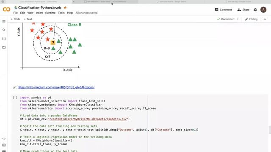
Task: Open the miro.medium.com image URL link
Action: tap(56, 87)
